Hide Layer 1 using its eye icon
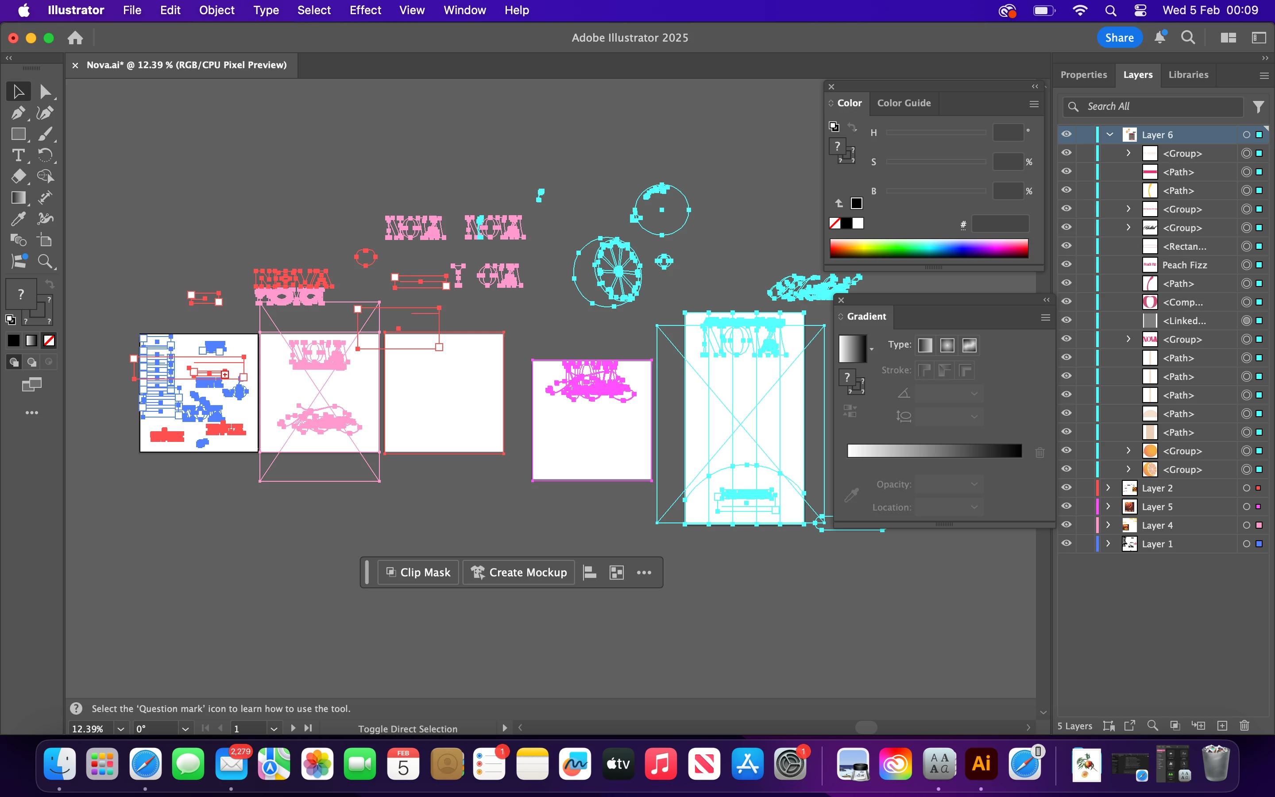The width and height of the screenshot is (1275, 797). tap(1066, 543)
